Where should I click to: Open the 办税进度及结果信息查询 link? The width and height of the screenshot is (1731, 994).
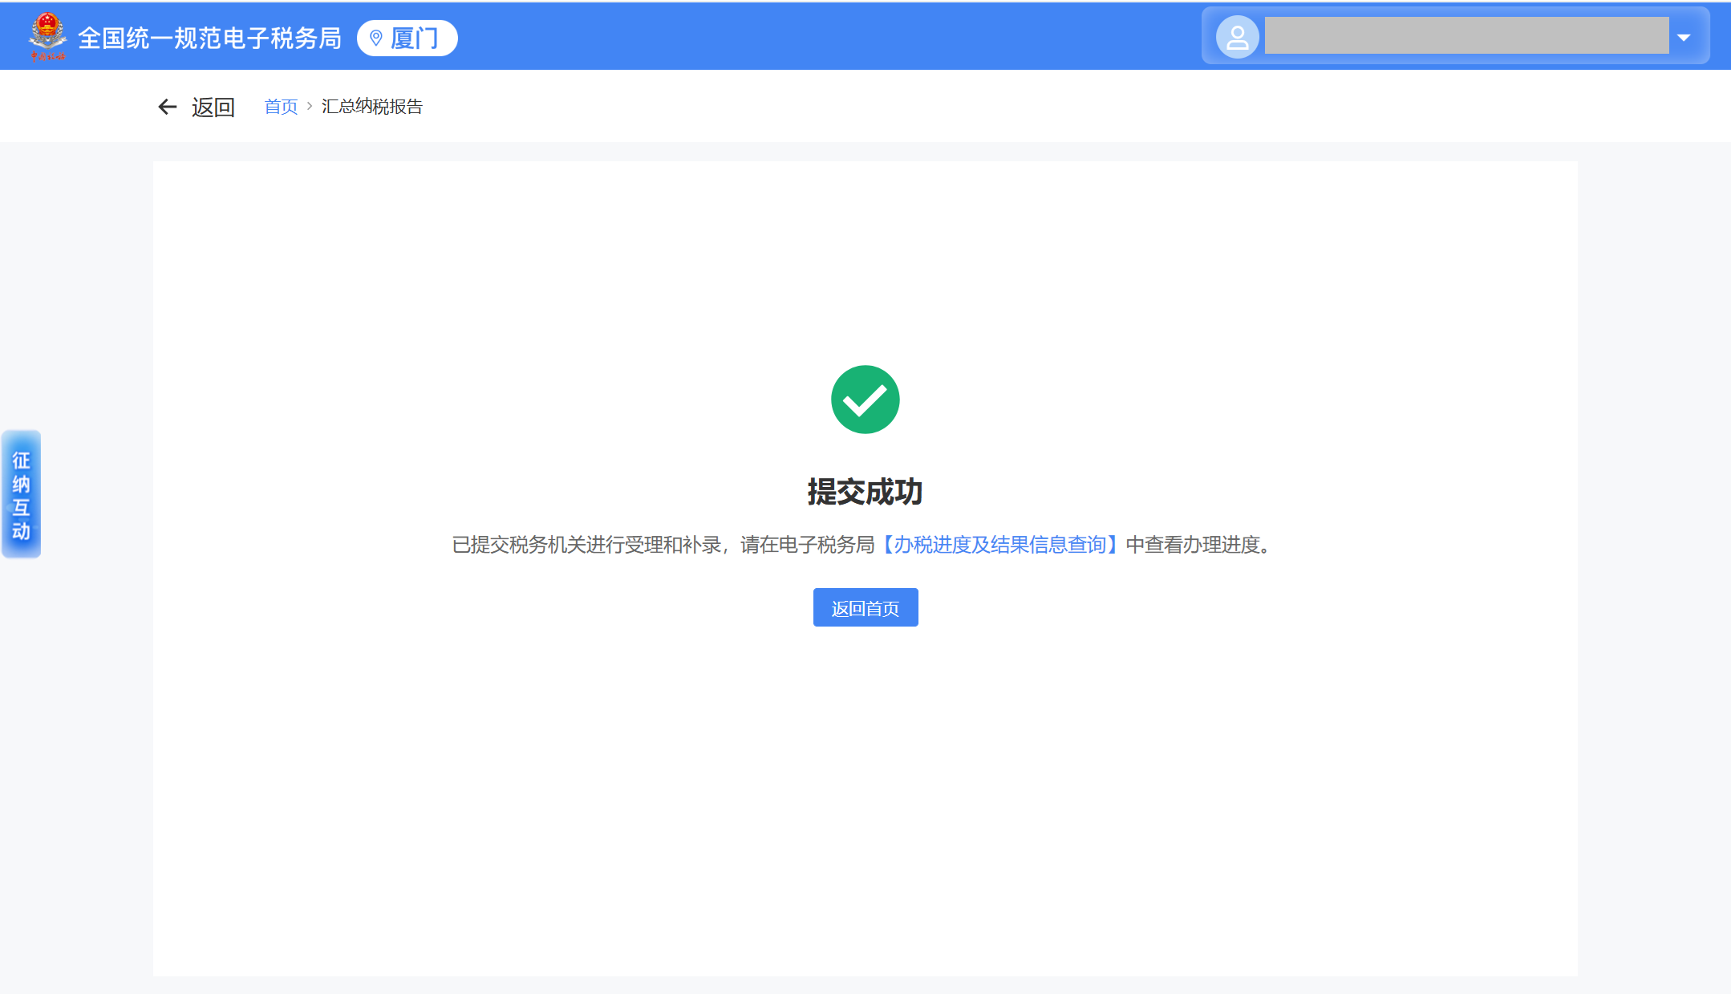(999, 545)
